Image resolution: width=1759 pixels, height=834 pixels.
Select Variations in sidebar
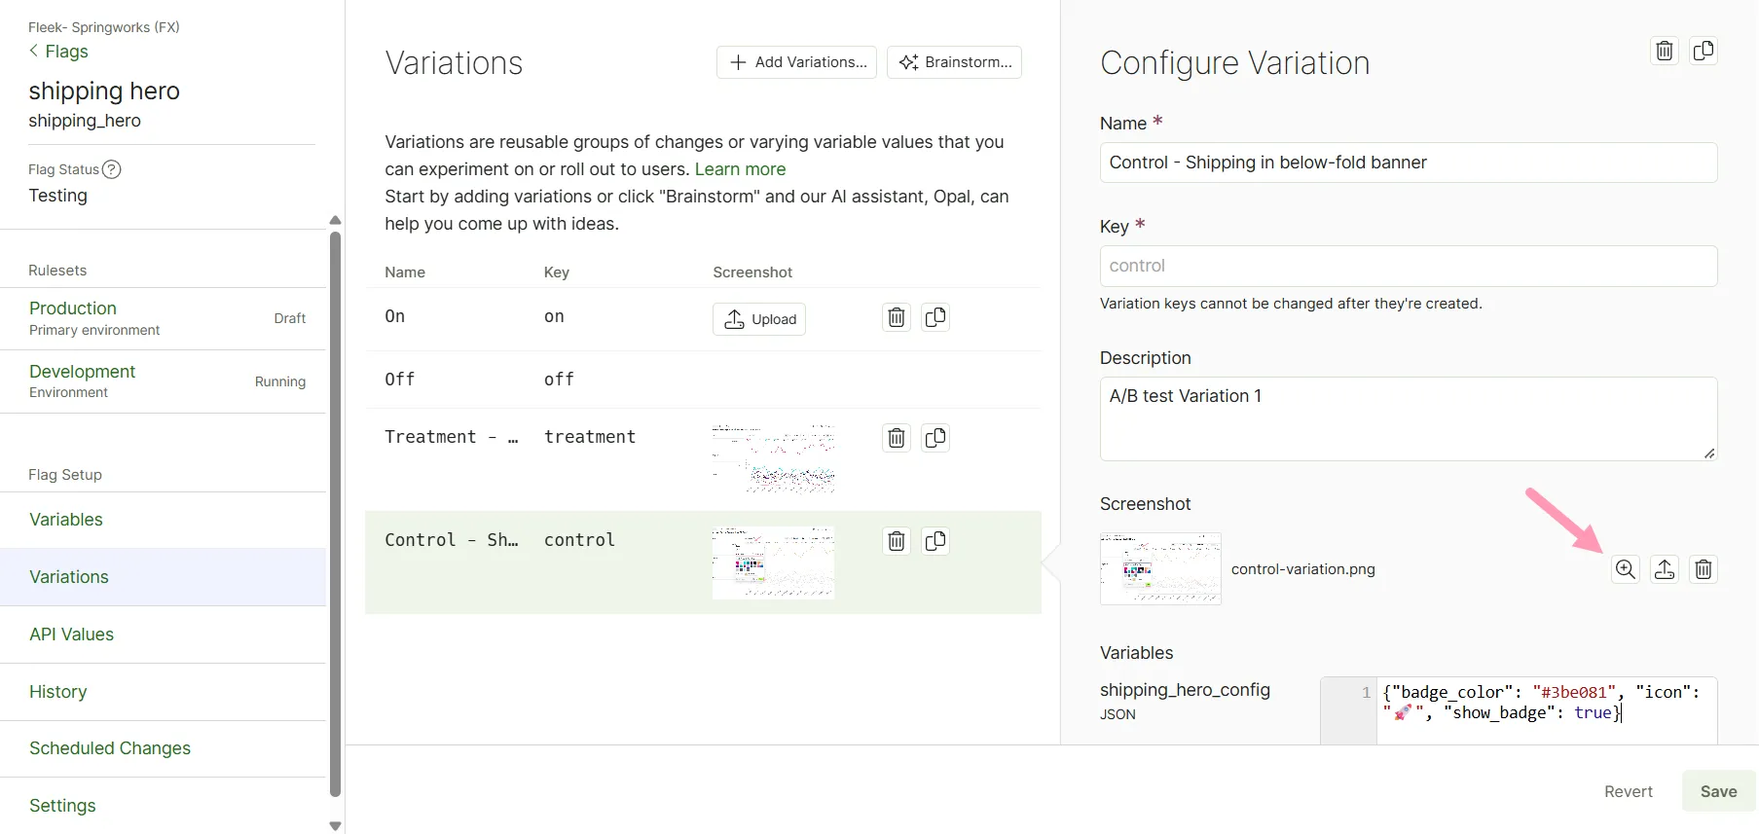[x=164, y=577]
